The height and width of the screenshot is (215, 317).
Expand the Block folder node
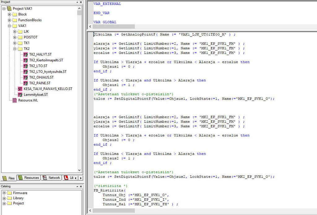pos(9,14)
